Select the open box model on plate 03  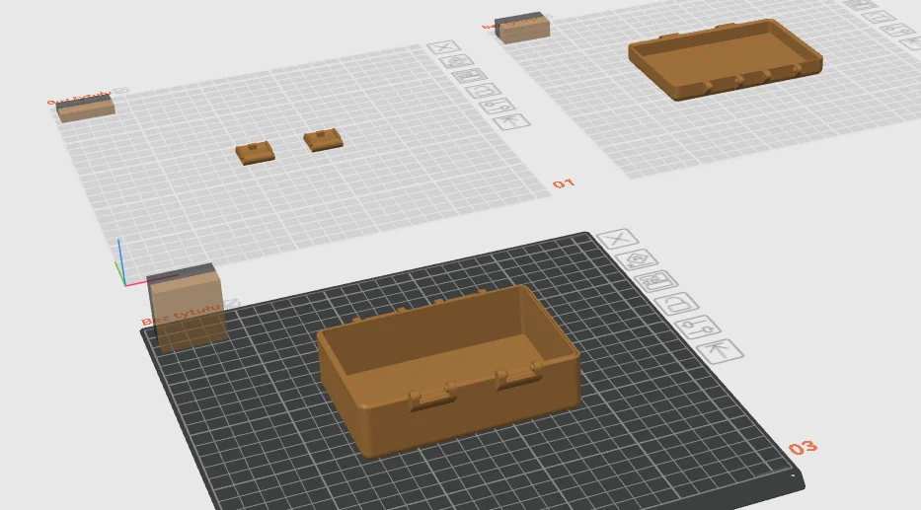(449, 370)
